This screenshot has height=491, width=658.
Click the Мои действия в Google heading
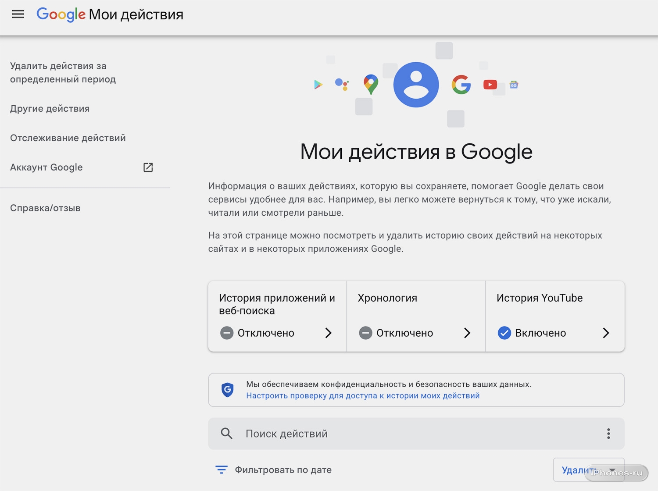coord(416,152)
